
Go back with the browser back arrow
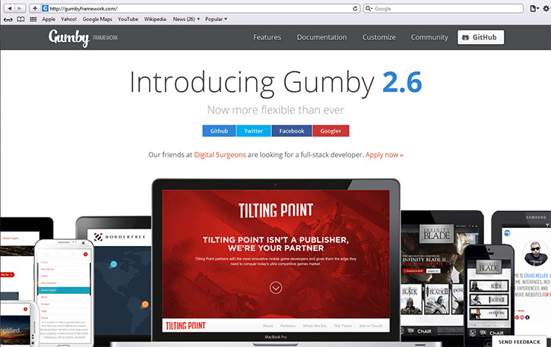coord(9,8)
